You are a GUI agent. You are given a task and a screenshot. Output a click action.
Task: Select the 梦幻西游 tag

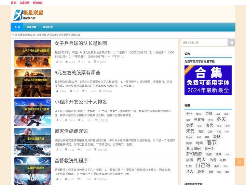tap(194, 154)
